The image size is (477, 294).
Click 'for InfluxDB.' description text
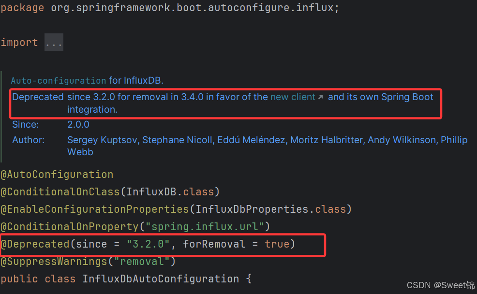[x=136, y=81]
